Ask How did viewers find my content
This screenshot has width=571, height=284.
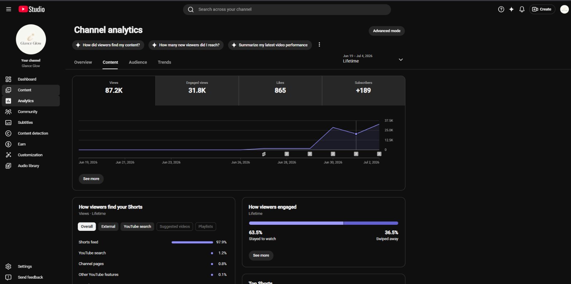pos(108,45)
